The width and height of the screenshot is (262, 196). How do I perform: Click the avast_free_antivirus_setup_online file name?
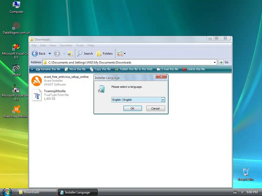[x=66, y=77]
